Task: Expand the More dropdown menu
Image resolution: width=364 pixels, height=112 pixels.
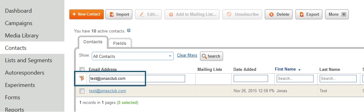Action: (x=337, y=14)
